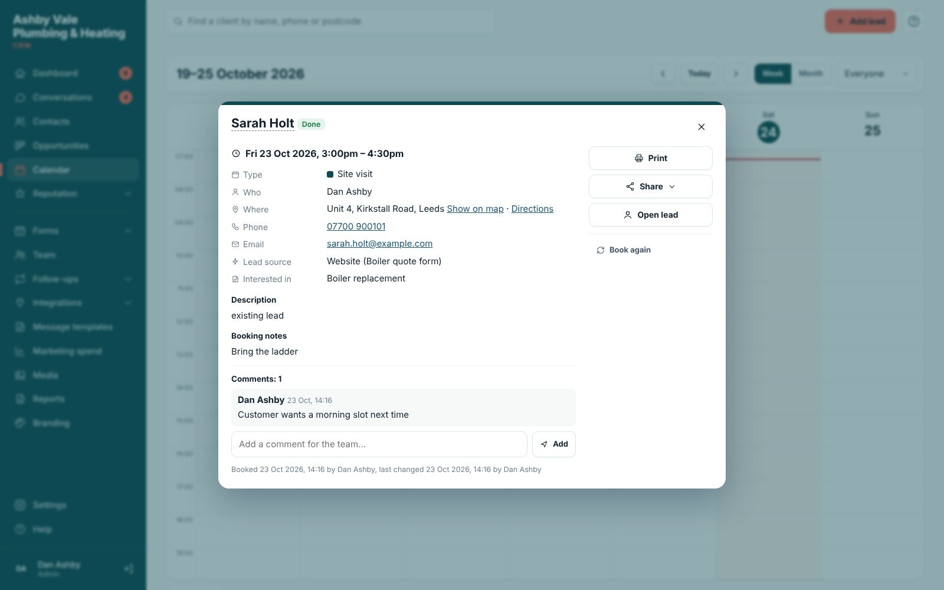944x590 pixels.
Task: Click the envelope icon beside Email
Action: click(235, 244)
